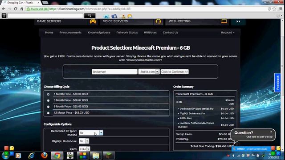Open the Minecraft grass block taskbar icon
This screenshot has height=160, width=285.
point(109,156)
